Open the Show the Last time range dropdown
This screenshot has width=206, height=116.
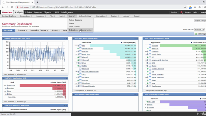(x=199, y=29)
